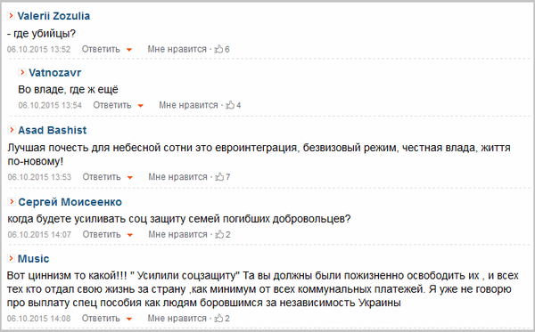Click red arrow icon beside Сергей Моисеенко
Screen dimensions: 535x332
click(12, 201)
